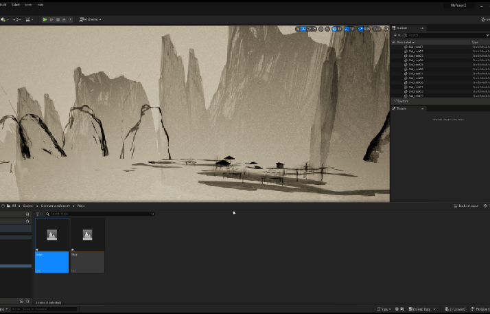The width and height of the screenshot is (490, 314).
Task: Open the surface snapping icon in viewport
Action: point(327,29)
